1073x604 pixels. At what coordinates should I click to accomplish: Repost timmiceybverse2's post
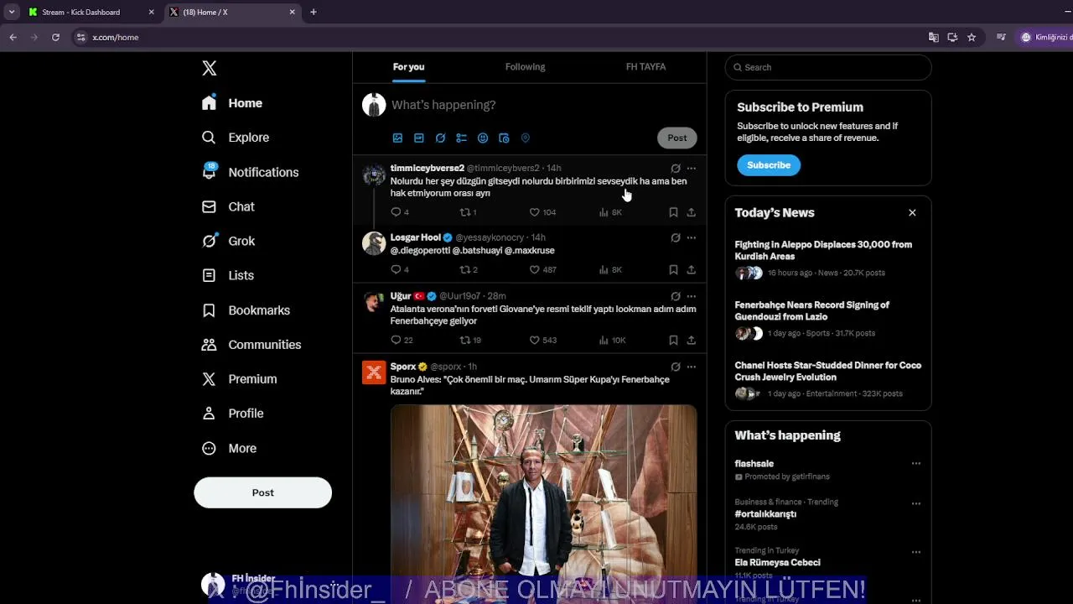[468, 212]
